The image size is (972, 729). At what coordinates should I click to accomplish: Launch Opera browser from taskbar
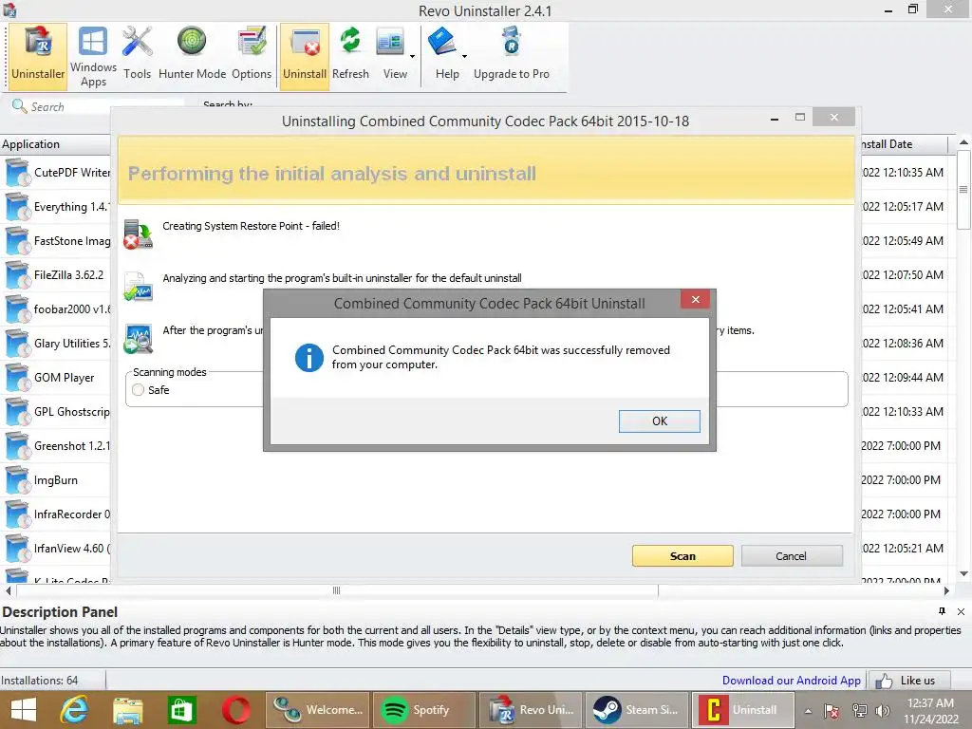(x=235, y=710)
